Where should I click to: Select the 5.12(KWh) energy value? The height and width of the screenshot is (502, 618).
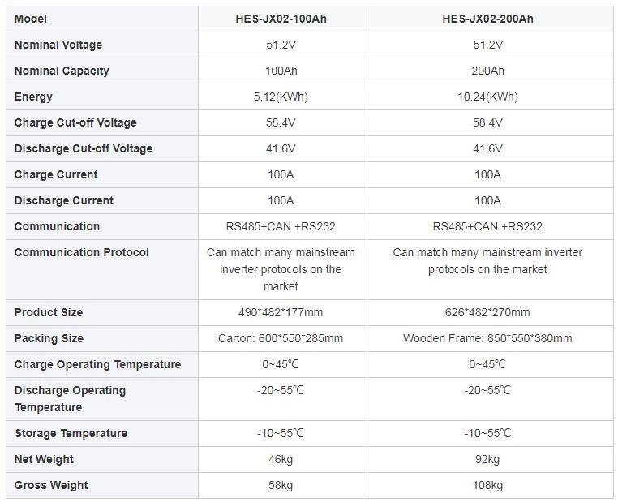click(281, 97)
